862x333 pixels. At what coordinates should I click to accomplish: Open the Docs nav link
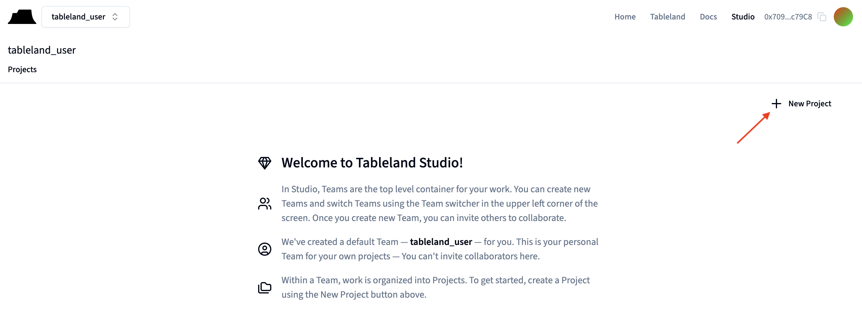(x=708, y=17)
